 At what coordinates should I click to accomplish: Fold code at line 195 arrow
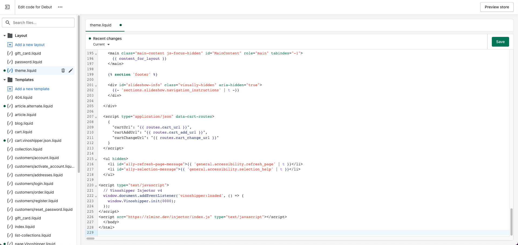click(x=96, y=54)
